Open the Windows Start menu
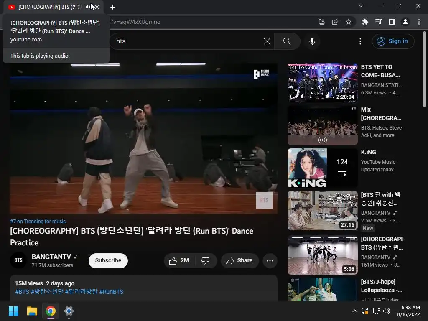This screenshot has width=428, height=321. pyautogui.click(x=13, y=311)
